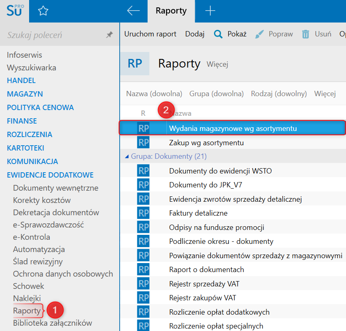Screen dimensions: 346x331
Task: Open a new tab with plus icon
Action: 210,11
